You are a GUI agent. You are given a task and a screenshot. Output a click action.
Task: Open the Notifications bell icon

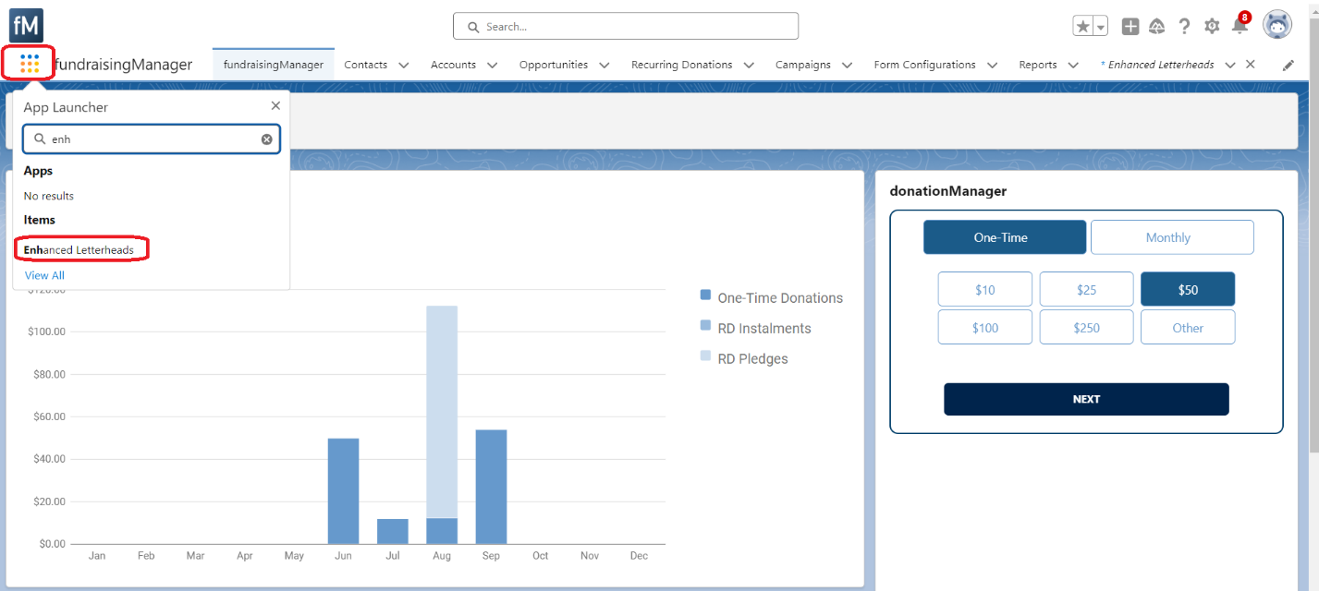pos(1240,27)
